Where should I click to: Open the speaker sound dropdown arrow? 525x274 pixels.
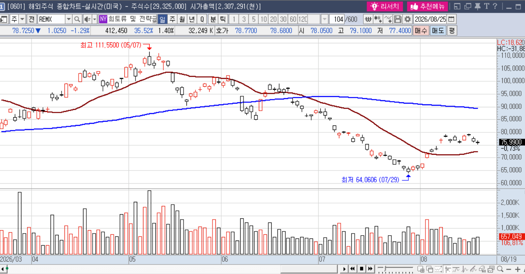click(x=94, y=19)
